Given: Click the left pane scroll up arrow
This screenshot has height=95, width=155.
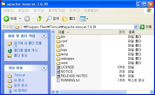Looking at the screenshot, I should [53, 32].
